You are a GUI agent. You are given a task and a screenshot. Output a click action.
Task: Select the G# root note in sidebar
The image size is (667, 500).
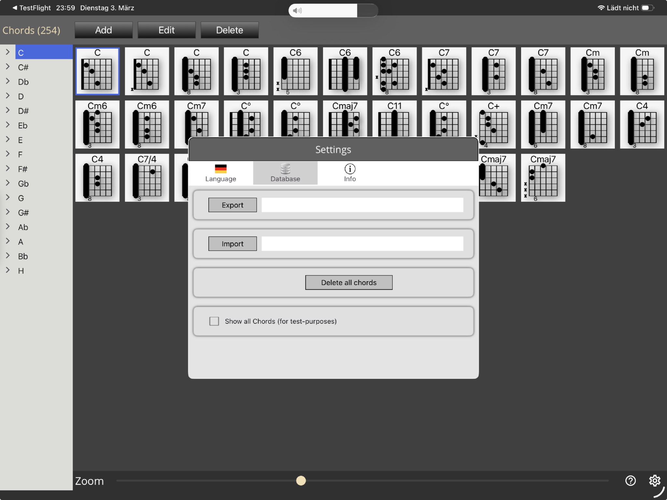(23, 213)
